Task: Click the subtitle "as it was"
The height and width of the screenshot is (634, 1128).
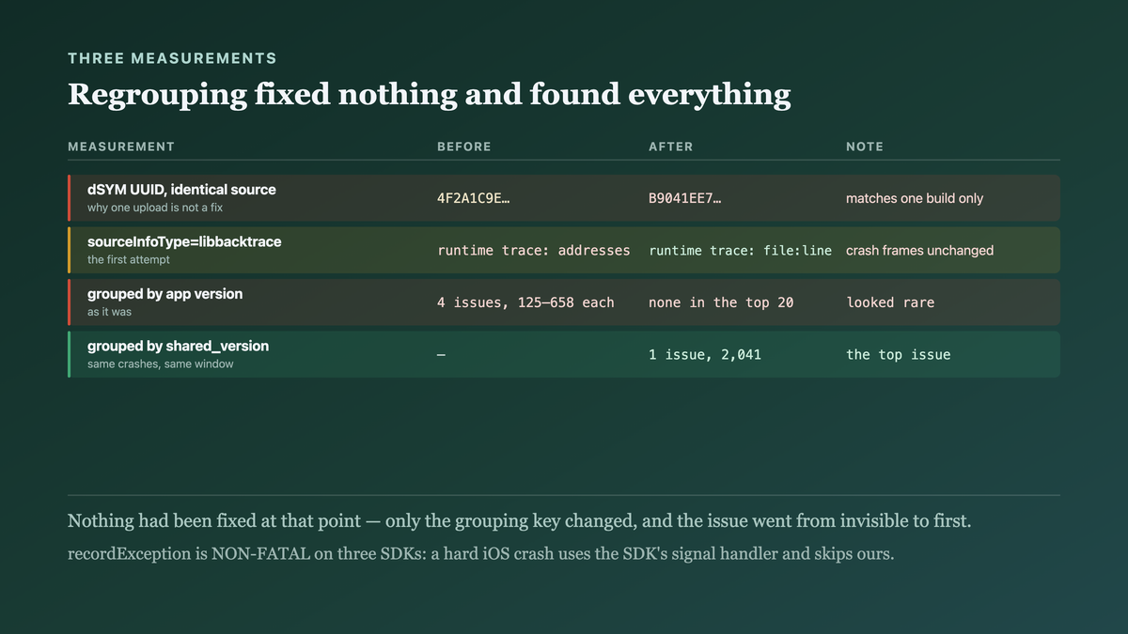Action: (x=109, y=312)
